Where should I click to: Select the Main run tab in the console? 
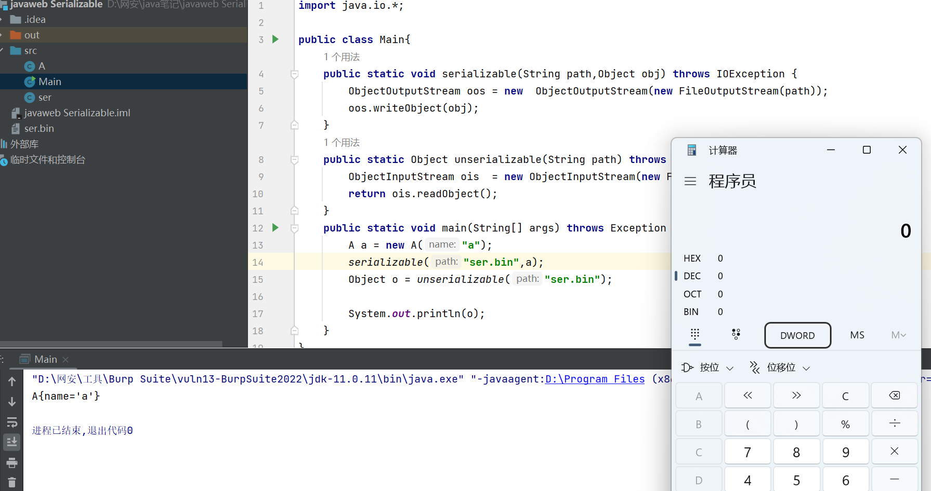click(x=45, y=359)
